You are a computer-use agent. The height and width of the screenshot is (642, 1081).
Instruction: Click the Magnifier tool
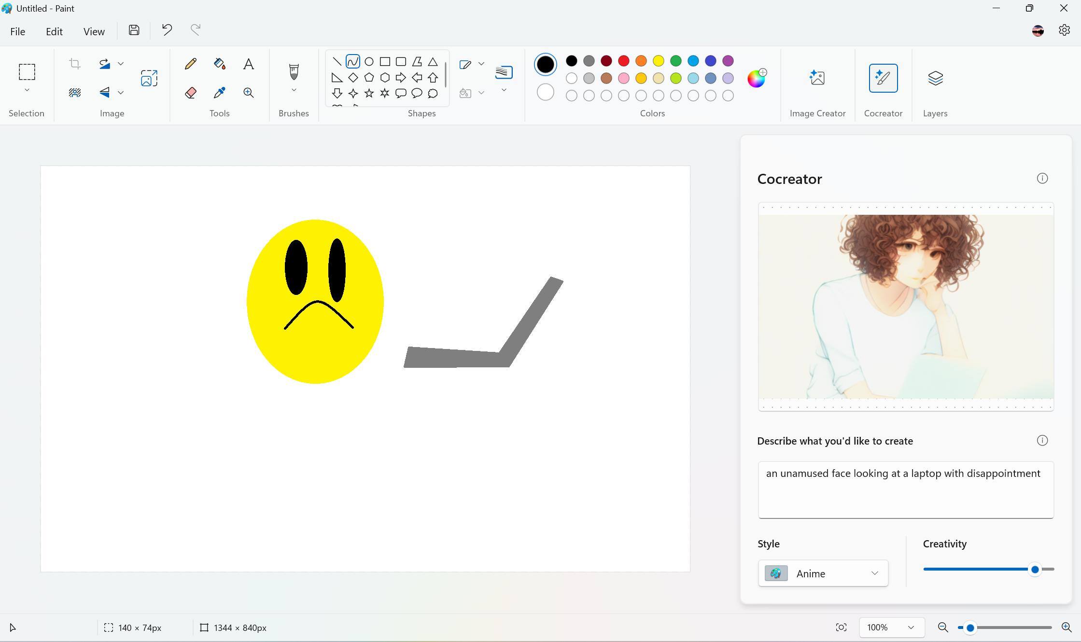click(248, 93)
